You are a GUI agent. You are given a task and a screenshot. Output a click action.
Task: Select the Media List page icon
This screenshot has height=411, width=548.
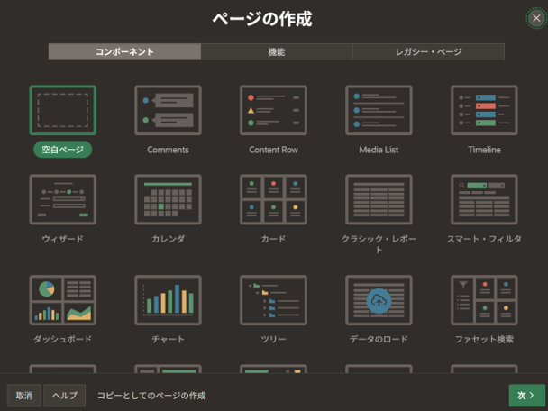pos(379,110)
